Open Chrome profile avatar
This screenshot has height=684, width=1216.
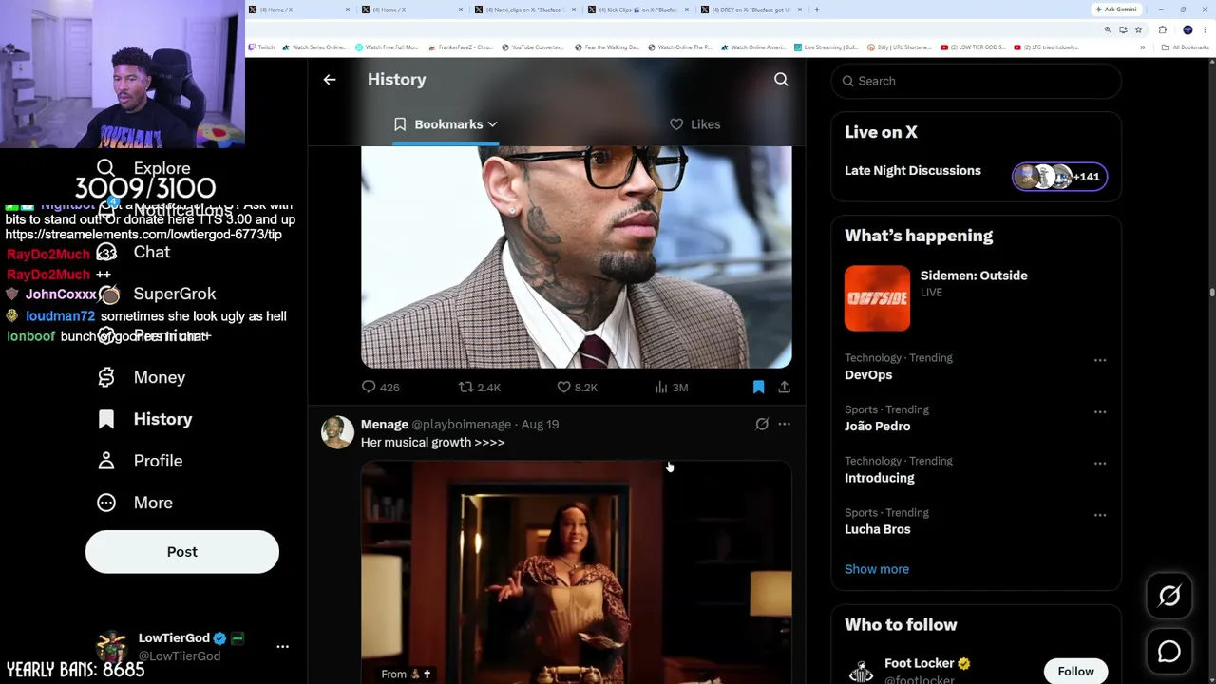[x=1187, y=30]
